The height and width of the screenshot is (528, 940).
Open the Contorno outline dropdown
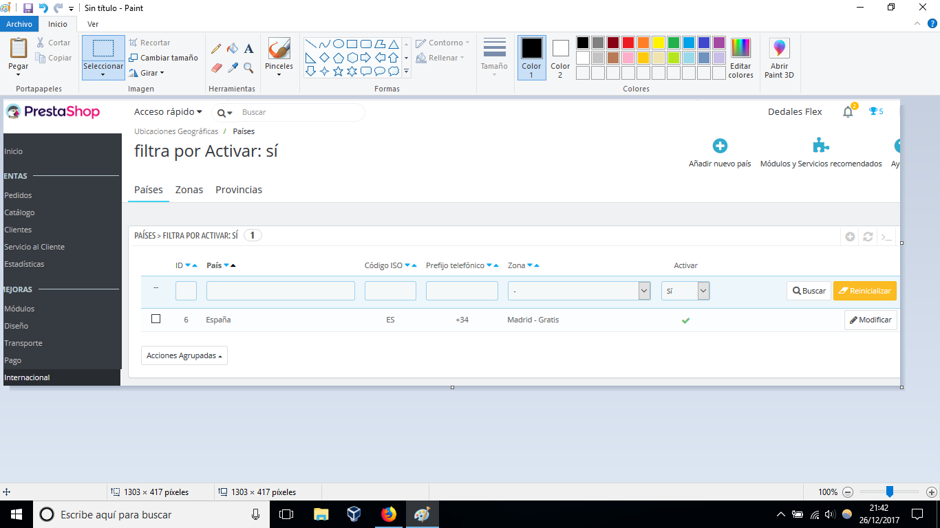pos(442,43)
